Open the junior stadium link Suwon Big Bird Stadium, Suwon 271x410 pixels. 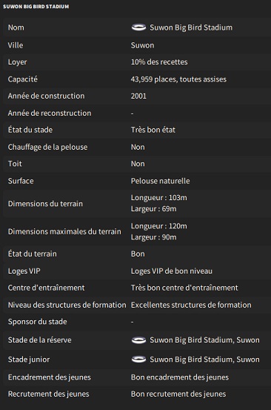tap(204, 360)
